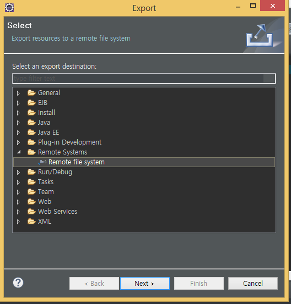Select the 'Plug-in Development' tree label

69,142
